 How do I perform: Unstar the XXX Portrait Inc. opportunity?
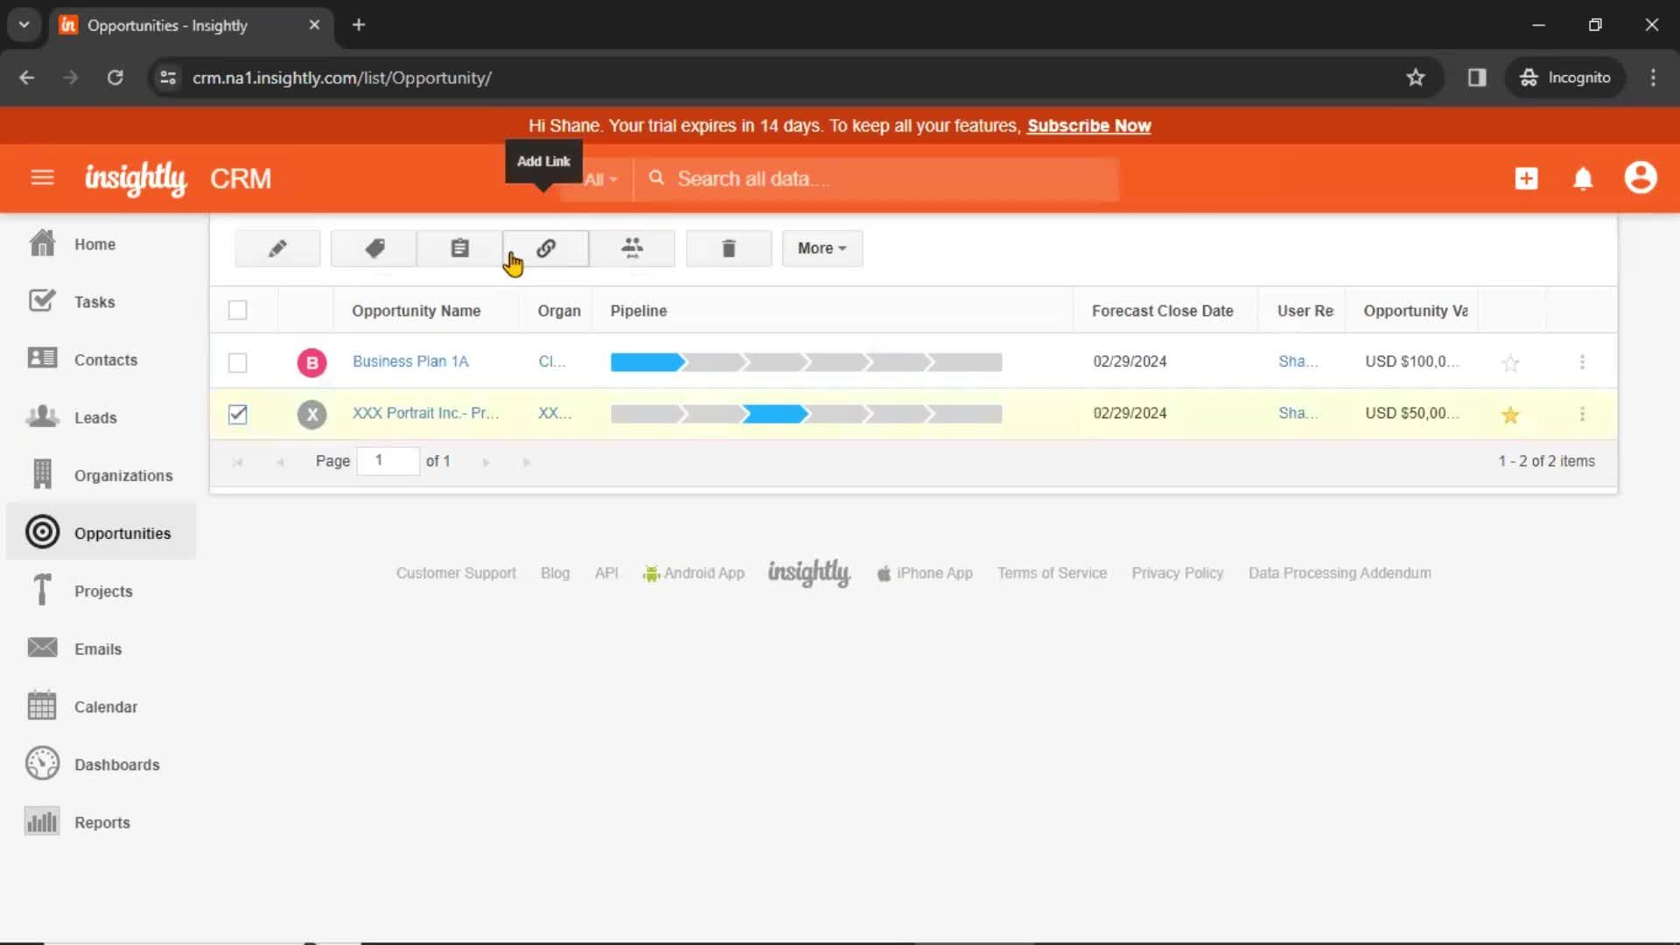1510,415
